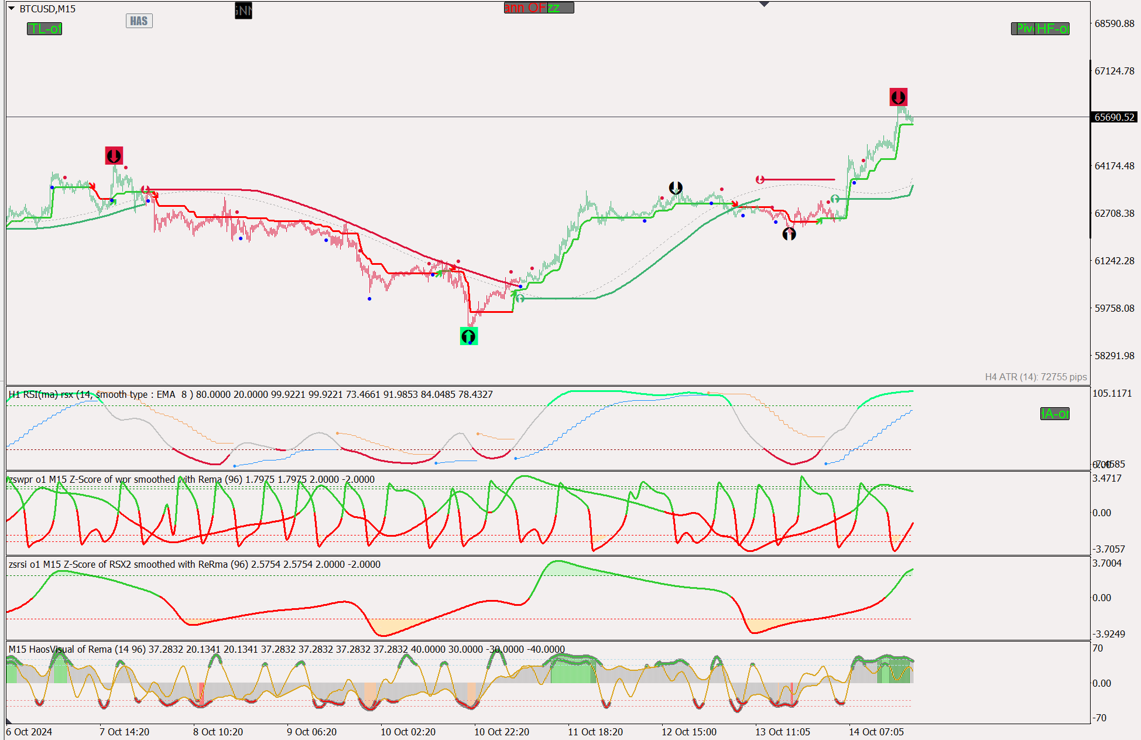Toggle the MA-on button in RSI panel
The image size is (1141, 740).
point(1054,414)
